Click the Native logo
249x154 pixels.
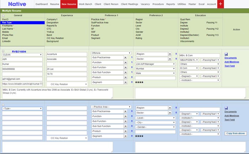(17, 4)
